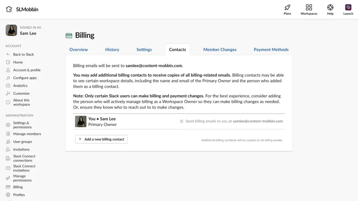Open Account & profile link
The width and height of the screenshot is (358, 201).
(27, 70)
